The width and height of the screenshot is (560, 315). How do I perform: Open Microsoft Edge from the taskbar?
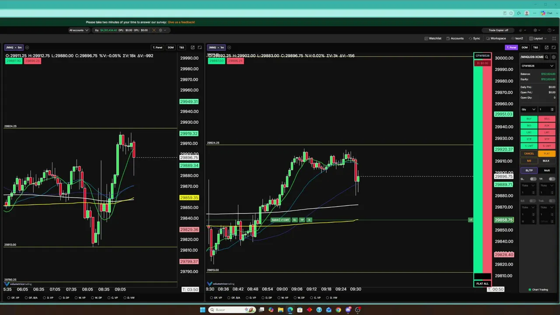290,310
